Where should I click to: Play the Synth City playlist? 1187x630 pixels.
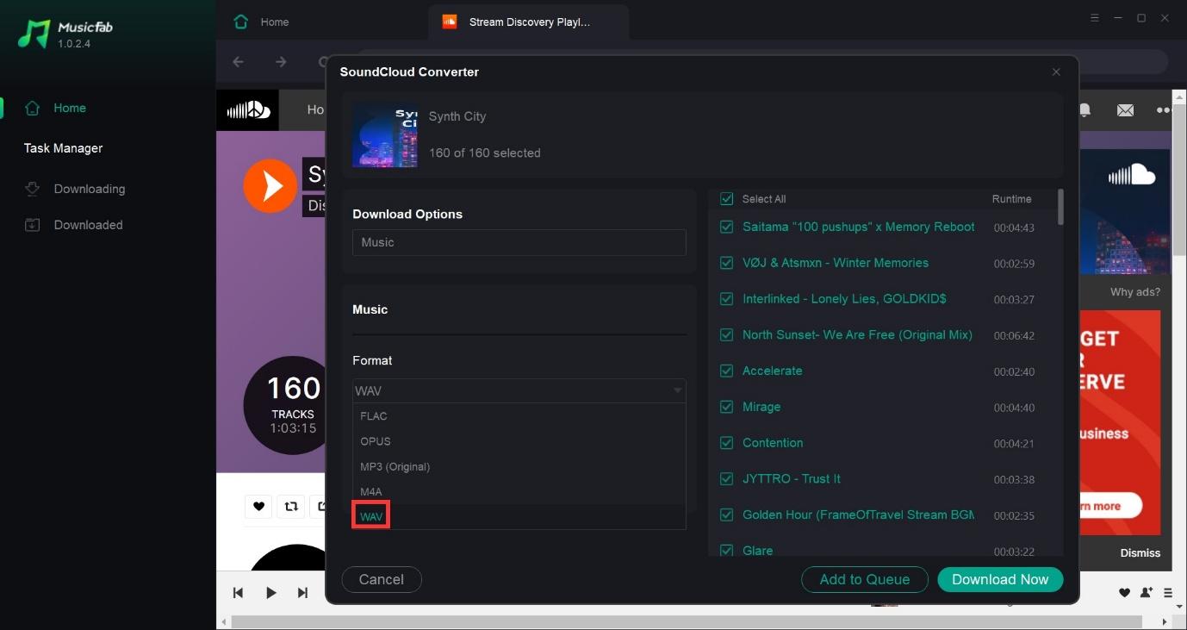[270, 185]
